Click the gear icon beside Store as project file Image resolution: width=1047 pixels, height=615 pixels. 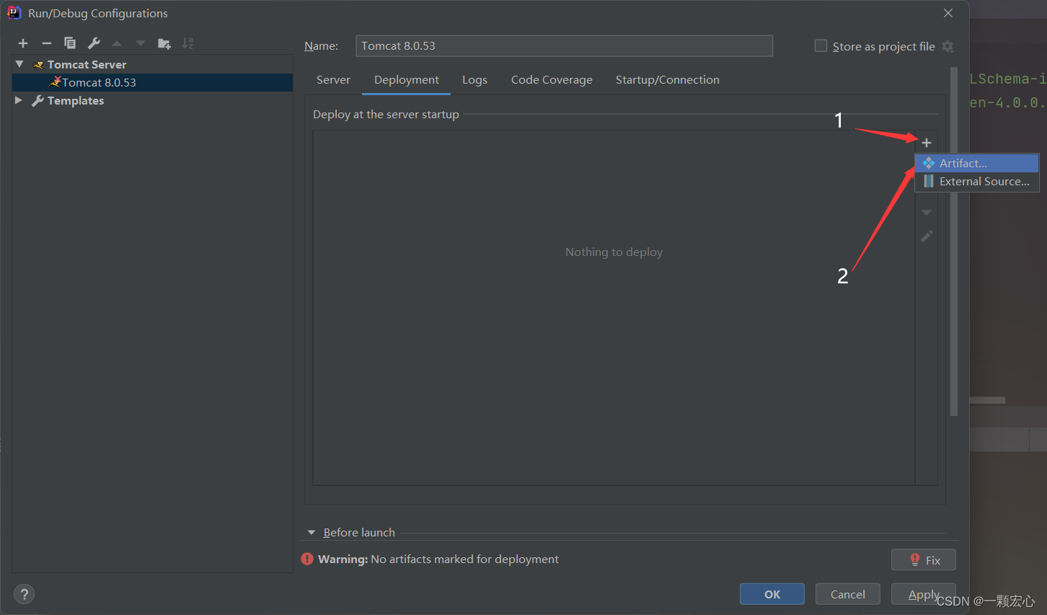click(x=948, y=46)
